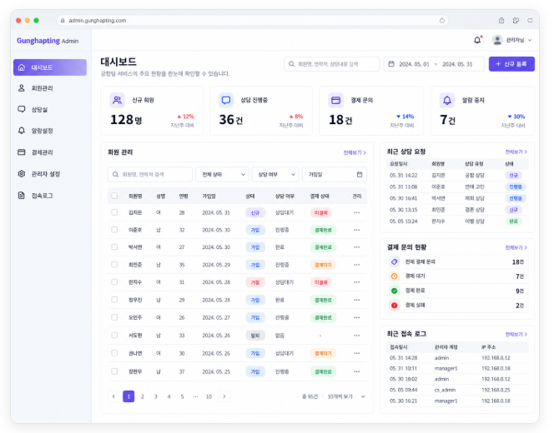Click the 결제 문의 card credit-card icon
Viewport: 554px width, 433px height.
(335, 101)
